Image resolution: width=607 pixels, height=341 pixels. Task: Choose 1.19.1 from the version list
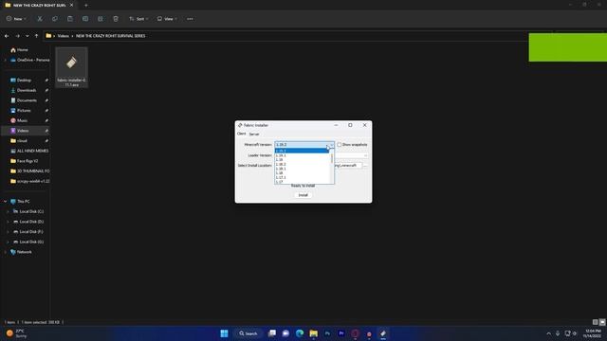pos(302,155)
